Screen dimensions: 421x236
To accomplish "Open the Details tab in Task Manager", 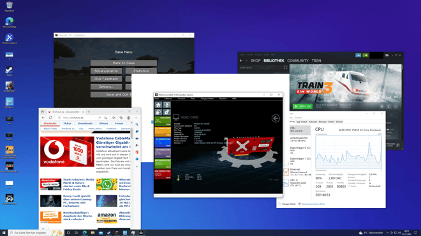I will 331,121.
